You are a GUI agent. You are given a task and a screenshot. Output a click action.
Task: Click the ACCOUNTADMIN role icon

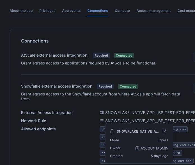(x=137, y=148)
